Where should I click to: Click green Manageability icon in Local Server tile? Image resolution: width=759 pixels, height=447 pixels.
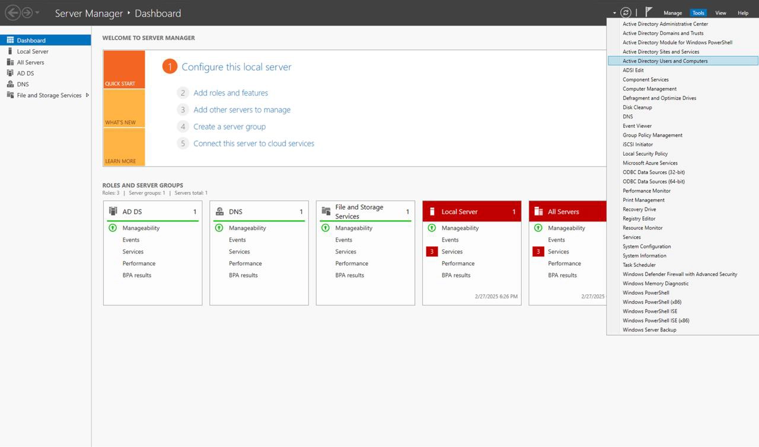click(432, 228)
